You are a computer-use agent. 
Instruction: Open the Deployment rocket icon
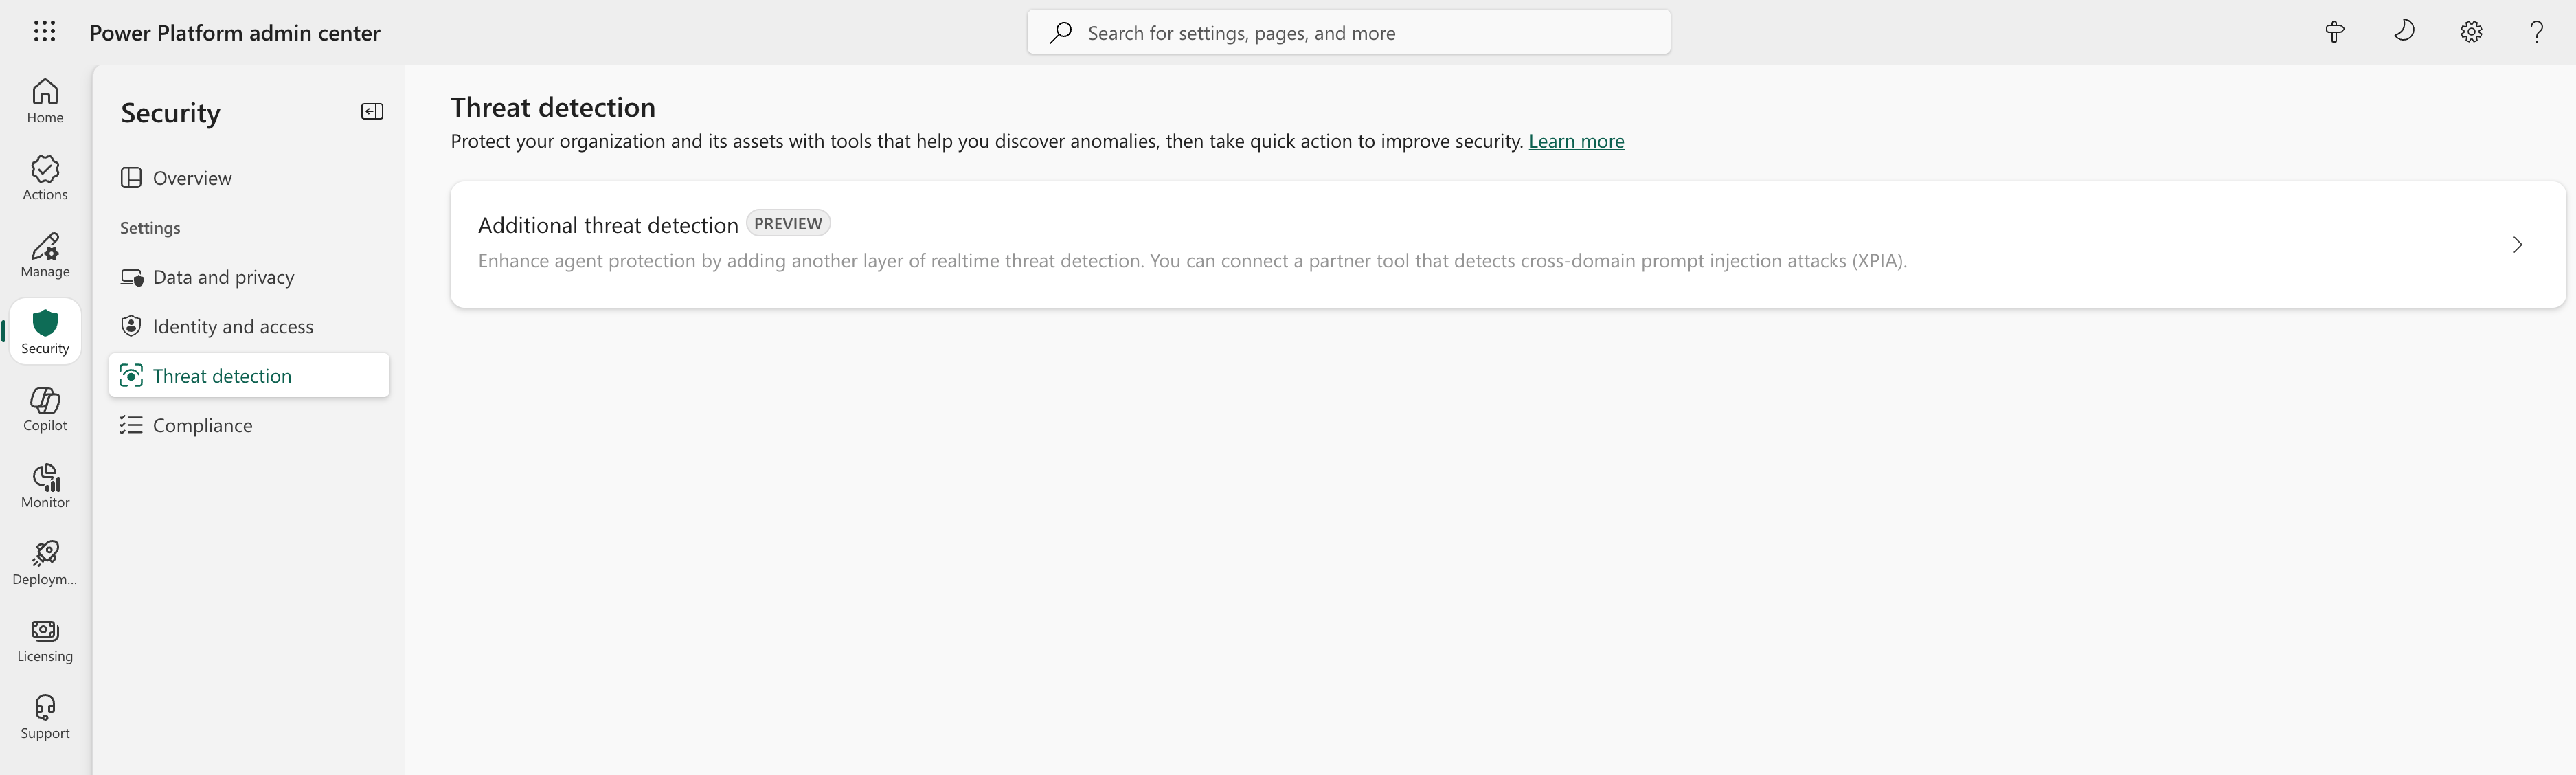45,563
